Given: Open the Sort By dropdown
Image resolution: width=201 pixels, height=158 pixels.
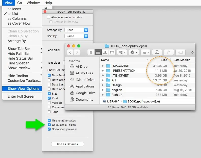Looking at the screenshot, I should (76, 36).
